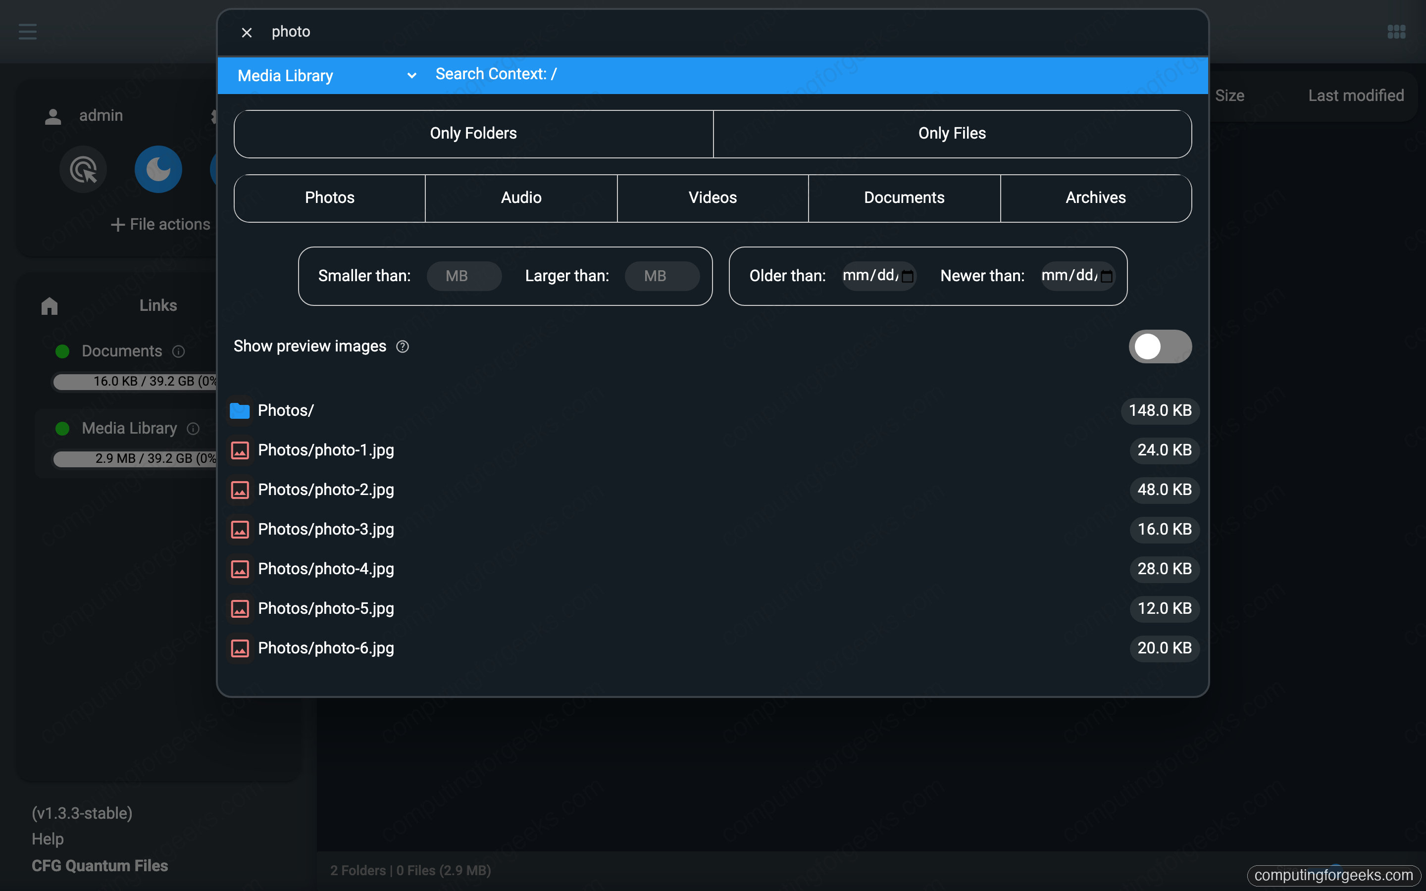The height and width of the screenshot is (891, 1426).
Task: Click the image icon of photo-3.jpg
Action: [240, 529]
